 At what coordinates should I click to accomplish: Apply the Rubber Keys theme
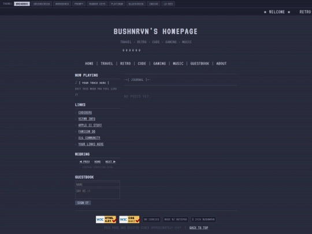pos(97,4)
